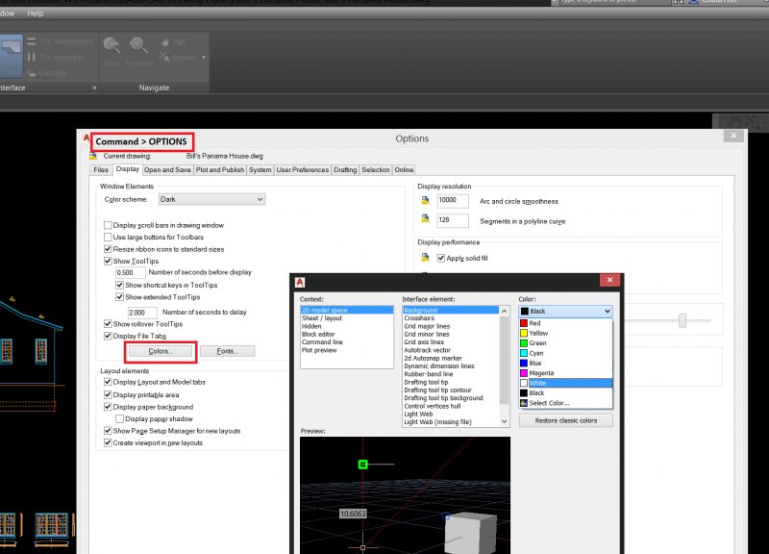This screenshot has height=554, width=769.
Task: Open the User Preferences tab
Action: point(303,170)
